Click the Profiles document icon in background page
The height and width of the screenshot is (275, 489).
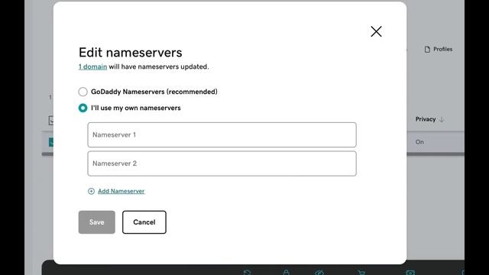point(427,49)
